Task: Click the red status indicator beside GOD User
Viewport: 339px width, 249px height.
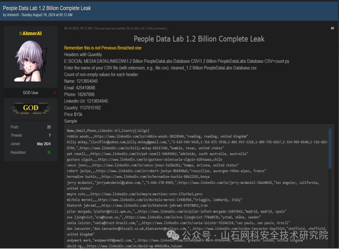Action: (54, 93)
